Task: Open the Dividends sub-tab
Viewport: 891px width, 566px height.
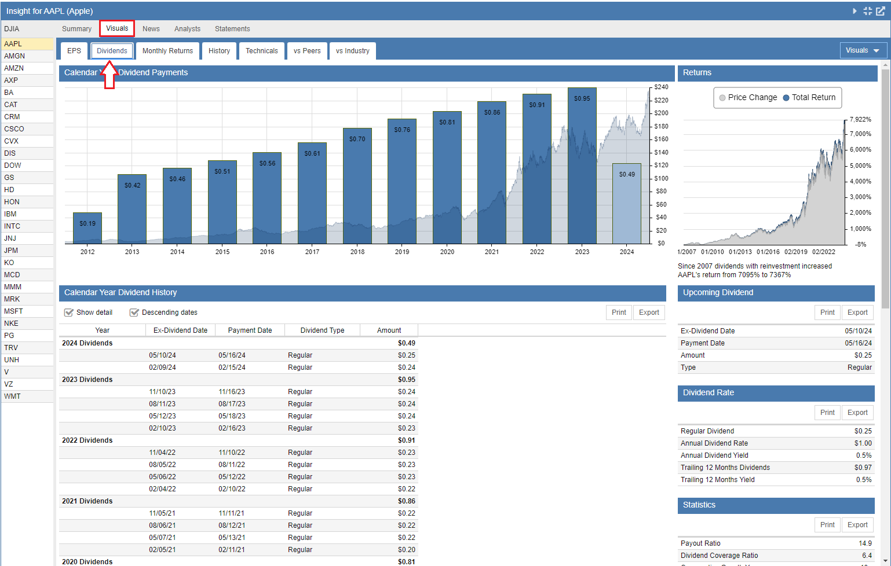Action: tap(112, 51)
